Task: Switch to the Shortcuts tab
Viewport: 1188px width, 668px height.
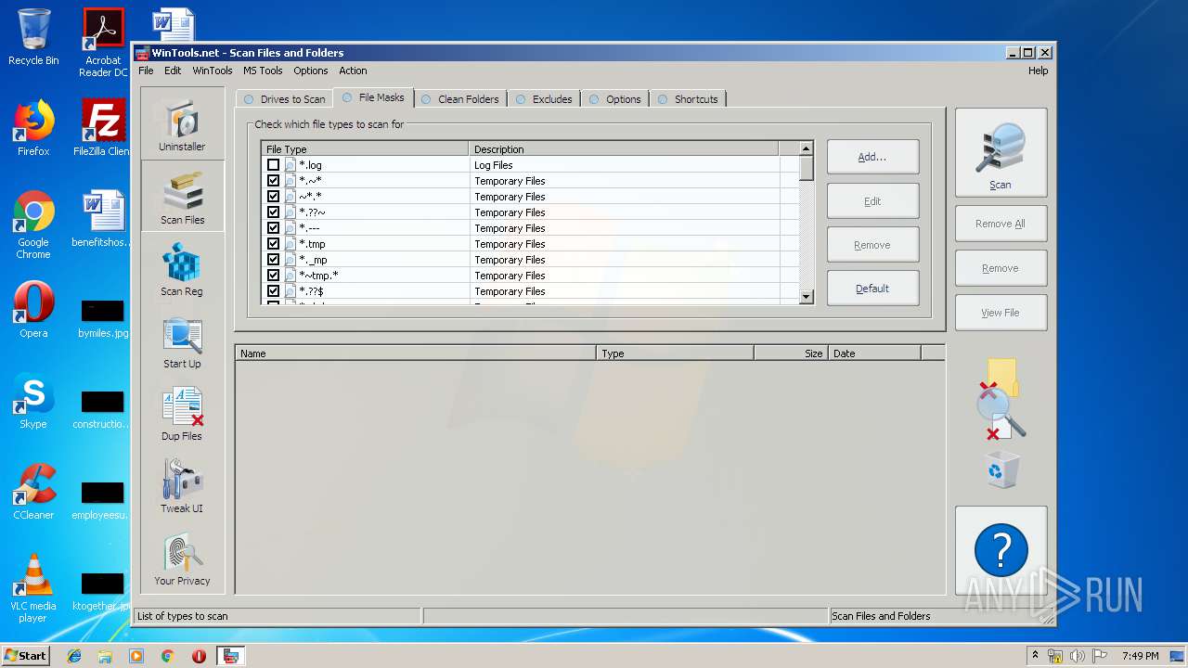Action: point(688,99)
